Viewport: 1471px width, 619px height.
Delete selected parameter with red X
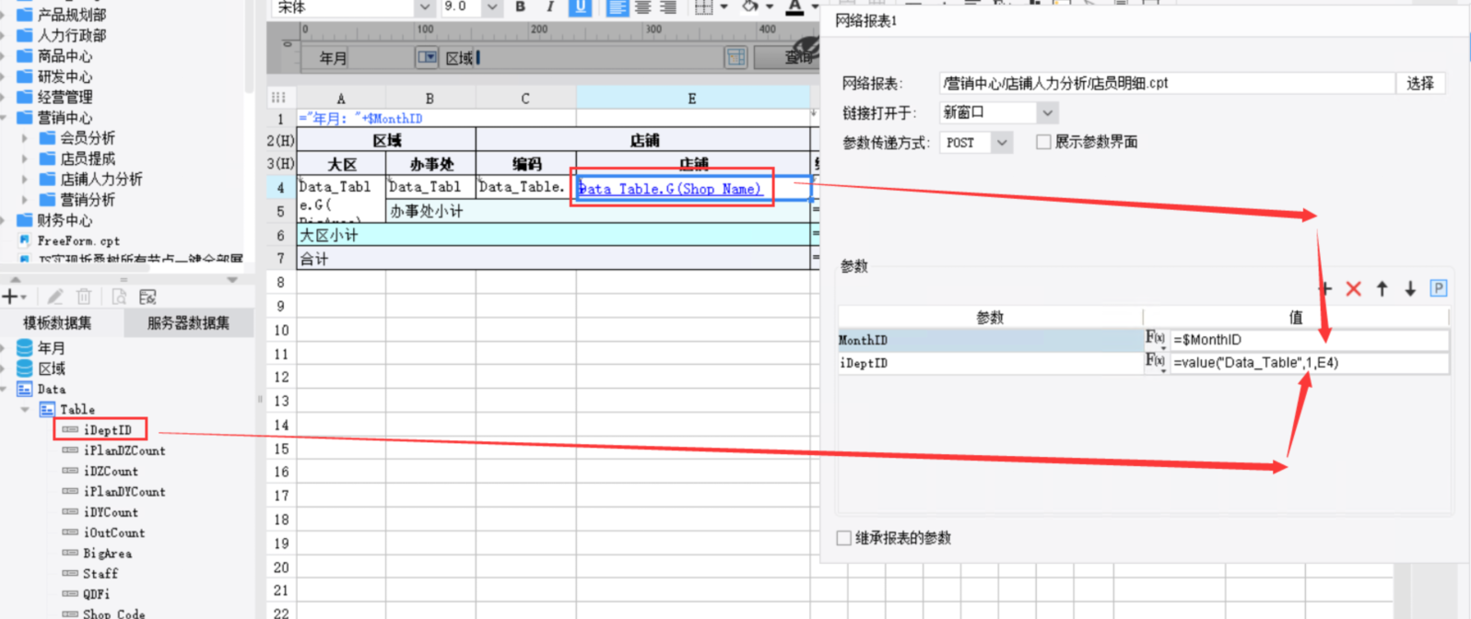pyautogui.click(x=1353, y=288)
